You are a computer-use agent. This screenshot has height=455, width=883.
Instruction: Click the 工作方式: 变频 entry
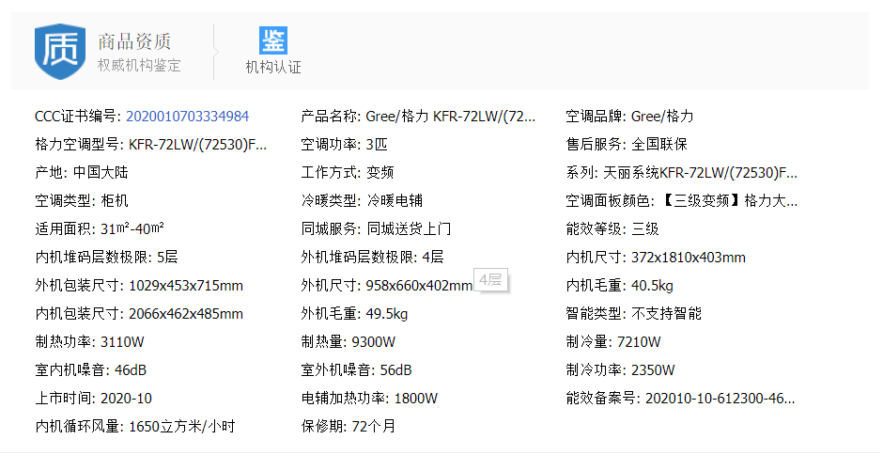(x=348, y=173)
